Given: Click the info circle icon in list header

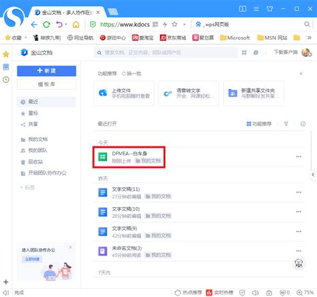Looking at the screenshot, I should click(x=303, y=124).
